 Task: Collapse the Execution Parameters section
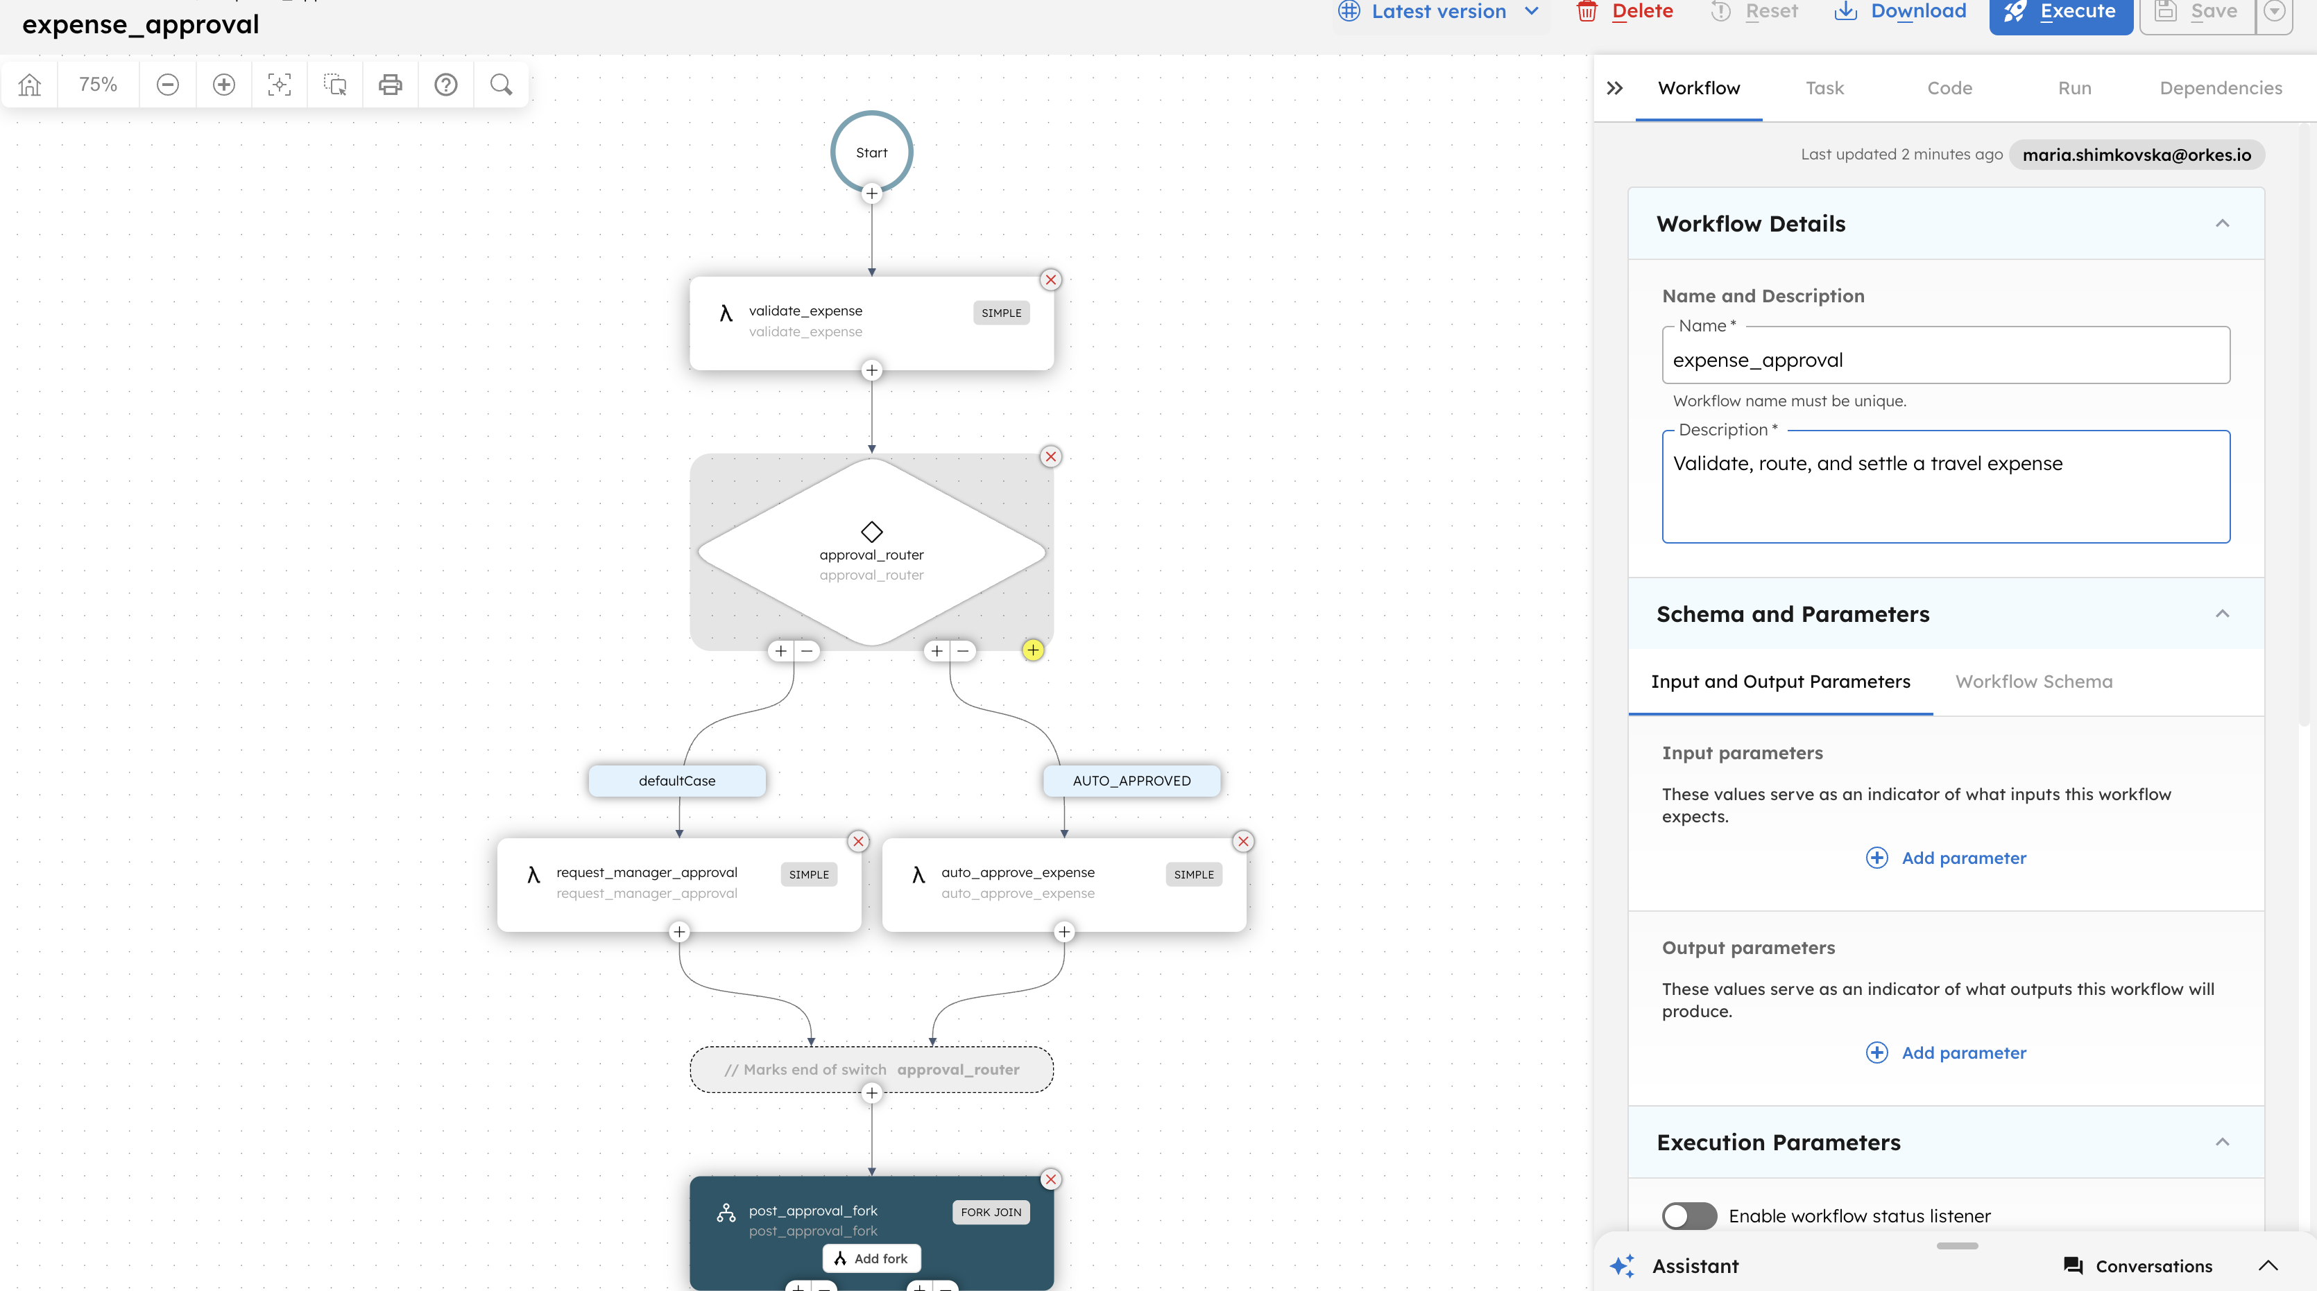tap(2223, 1143)
